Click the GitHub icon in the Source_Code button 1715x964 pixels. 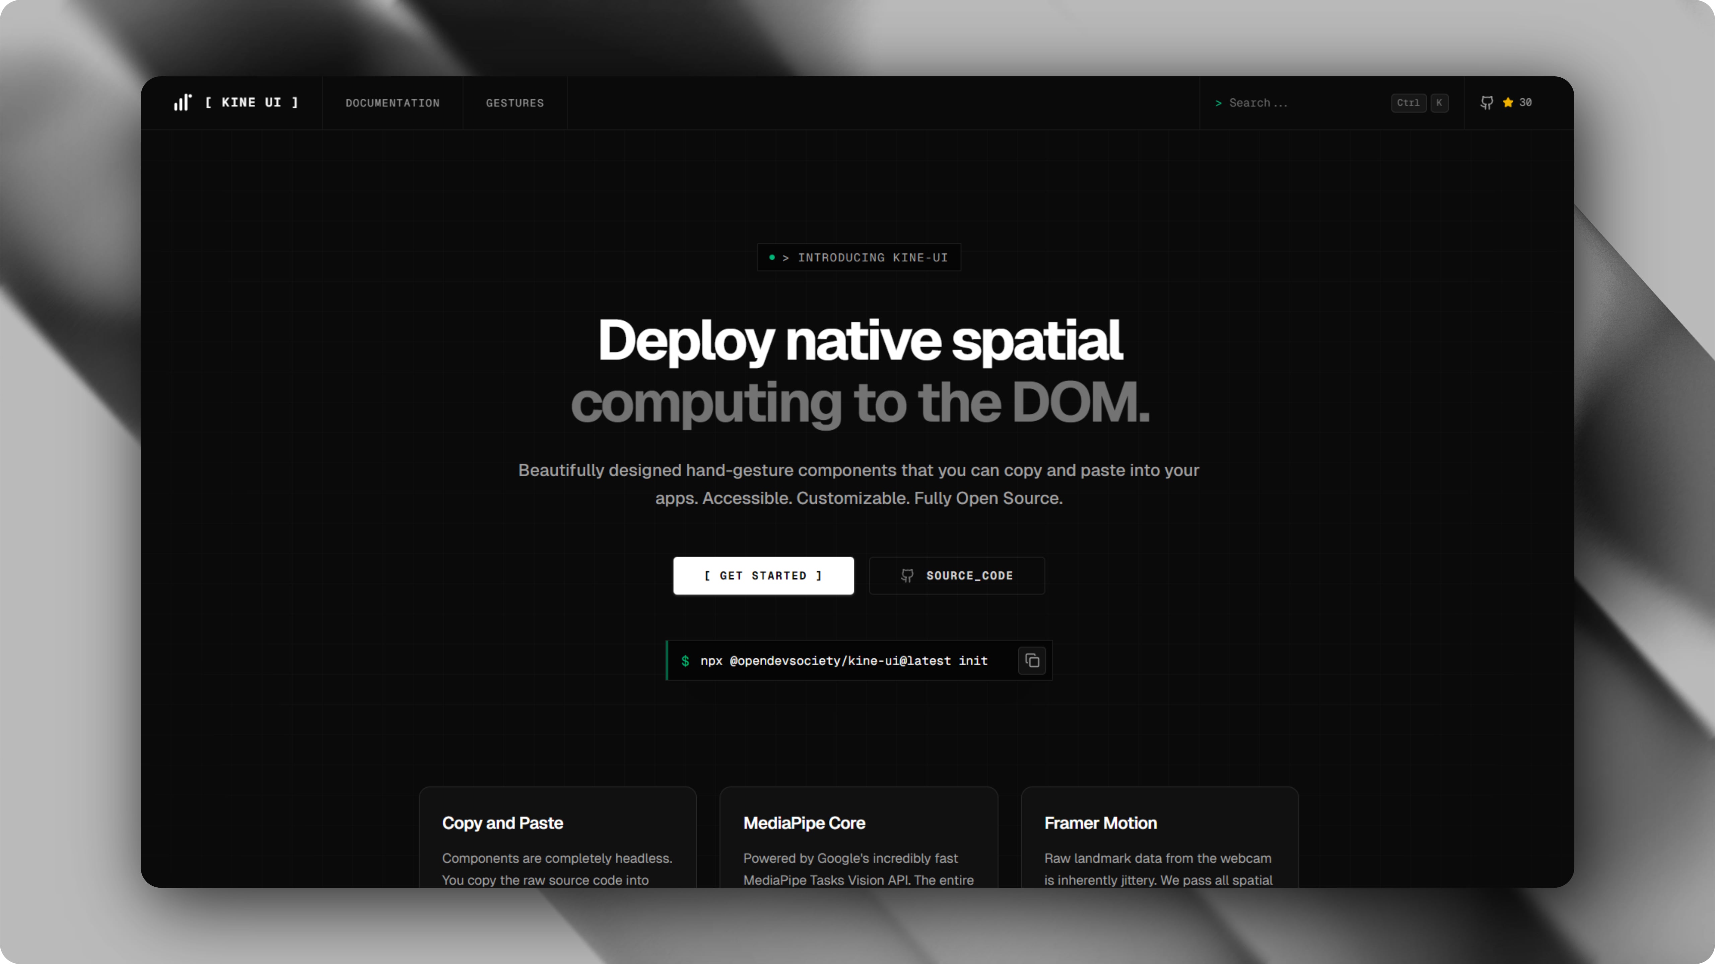tap(907, 575)
